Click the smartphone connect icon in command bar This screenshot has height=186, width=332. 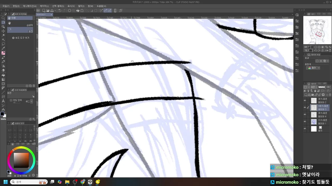pyautogui.click(x=115, y=11)
